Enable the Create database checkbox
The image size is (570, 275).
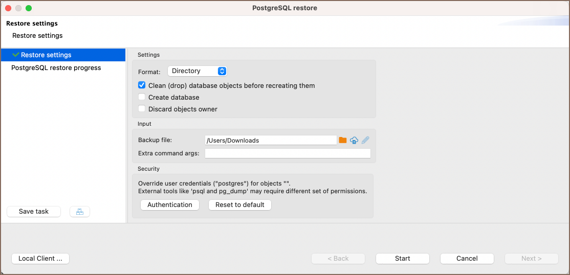142,97
